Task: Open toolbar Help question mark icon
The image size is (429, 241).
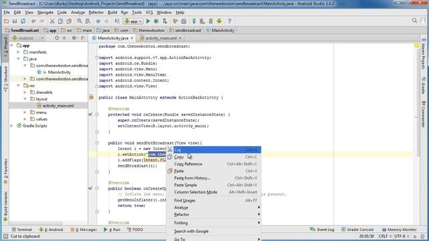Action: coord(229,21)
